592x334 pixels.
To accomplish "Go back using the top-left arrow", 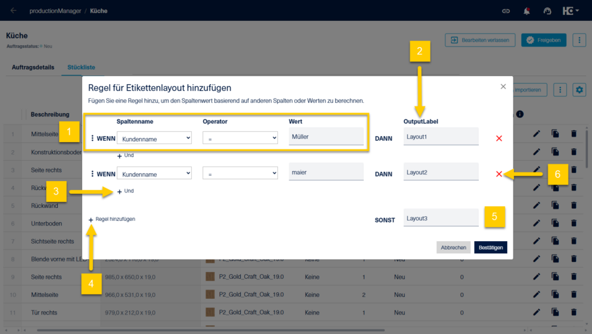I will click(13, 11).
